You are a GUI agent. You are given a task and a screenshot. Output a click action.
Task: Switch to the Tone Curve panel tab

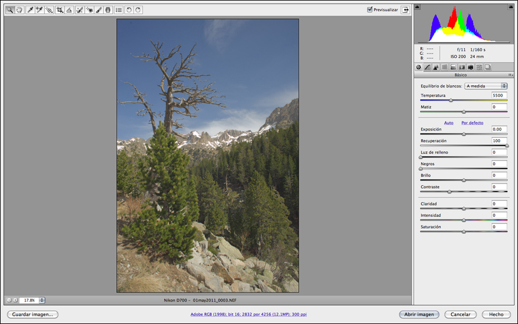tap(427, 67)
